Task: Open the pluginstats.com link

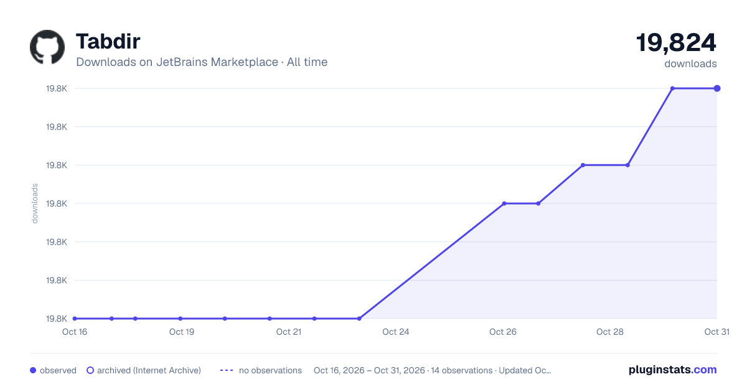Action: (672, 370)
